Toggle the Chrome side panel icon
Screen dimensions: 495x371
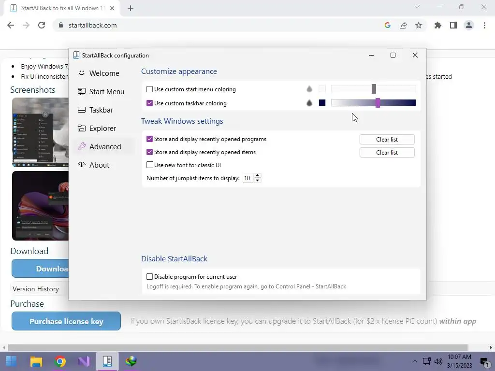pyautogui.click(x=453, y=25)
